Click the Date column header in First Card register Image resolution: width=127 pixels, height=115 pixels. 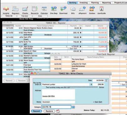[x=56, y=57]
